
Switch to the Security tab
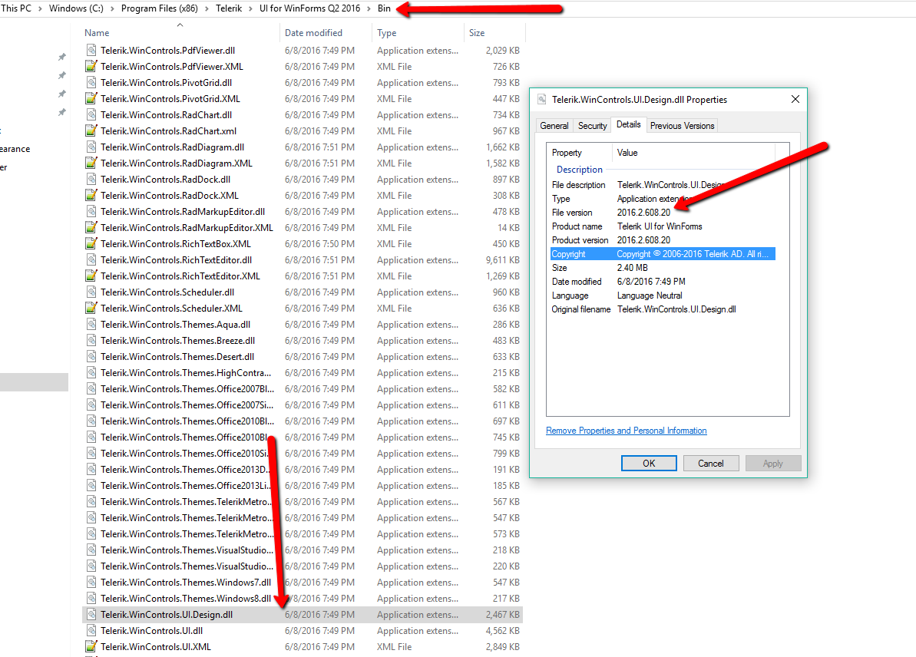point(592,126)
